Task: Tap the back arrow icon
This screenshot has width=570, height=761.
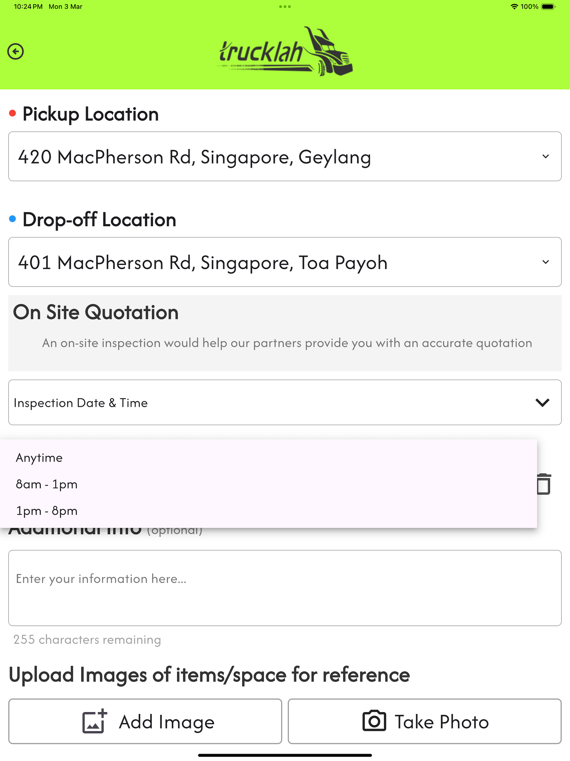Action: coord(16,52)
